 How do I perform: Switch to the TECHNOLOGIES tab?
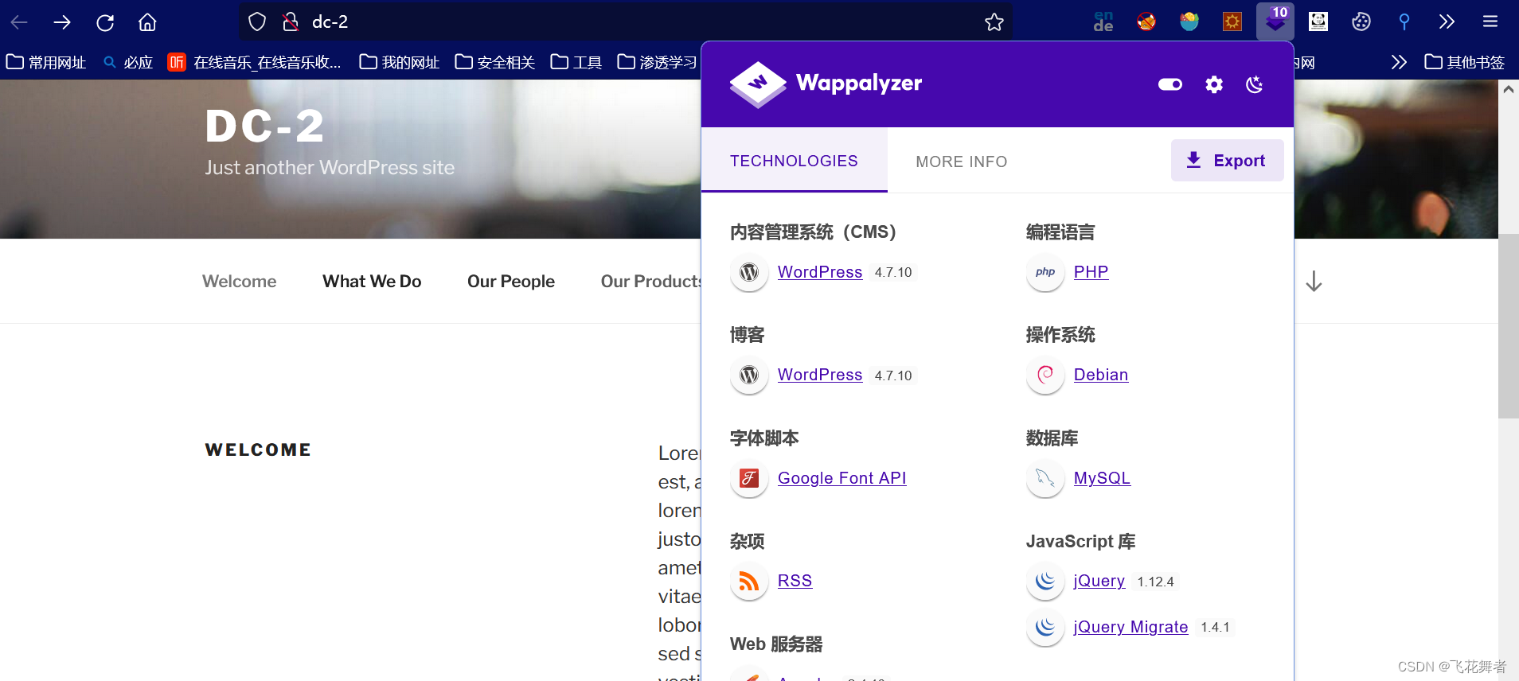click(794, 161)
